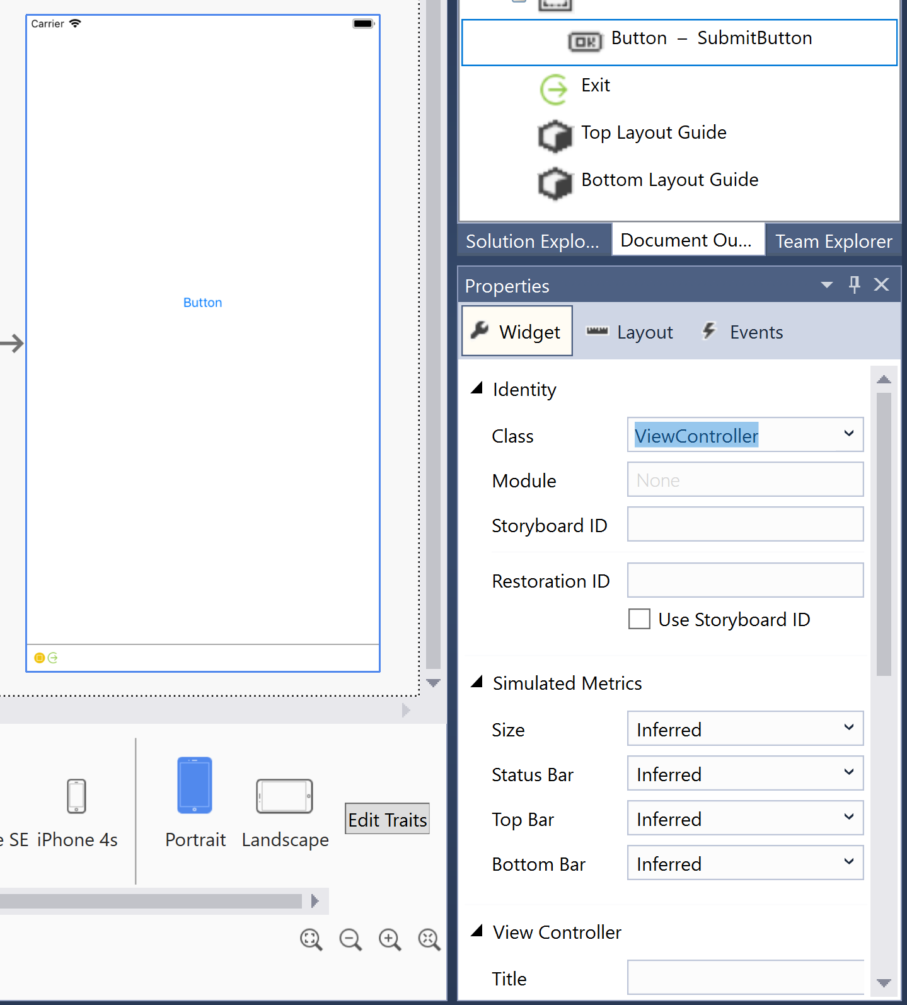Viewport: 907px width, 1005px height.
Task: Click device bar scroll right arrow
Action: pos(315,901)
